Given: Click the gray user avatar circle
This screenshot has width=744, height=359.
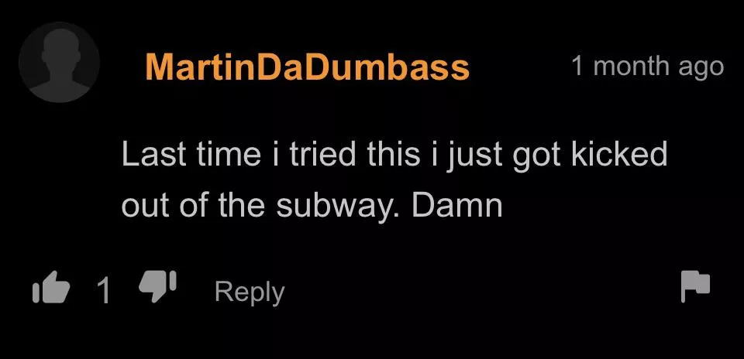Looking at the screenshot, I should [60, 63].
